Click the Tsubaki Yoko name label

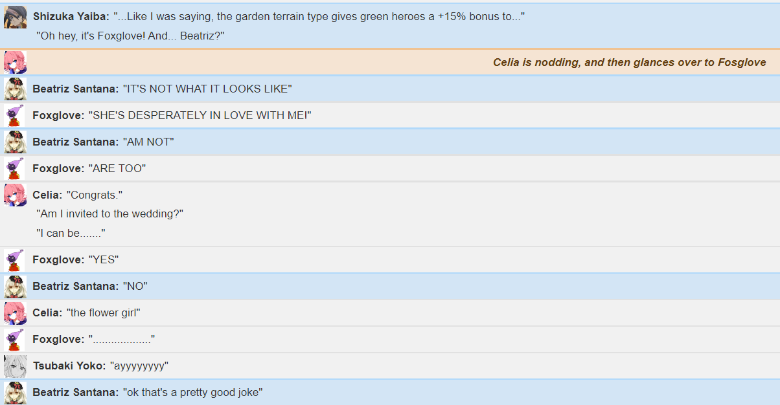[x=69, y=366]
